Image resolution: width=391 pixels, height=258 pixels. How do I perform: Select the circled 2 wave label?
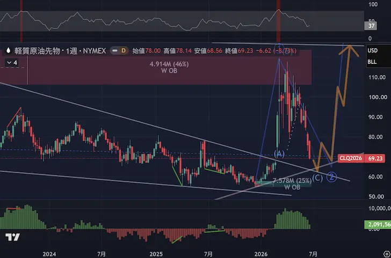coord(332,176)
